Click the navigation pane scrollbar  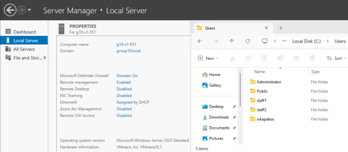click(x=240, y=90)
